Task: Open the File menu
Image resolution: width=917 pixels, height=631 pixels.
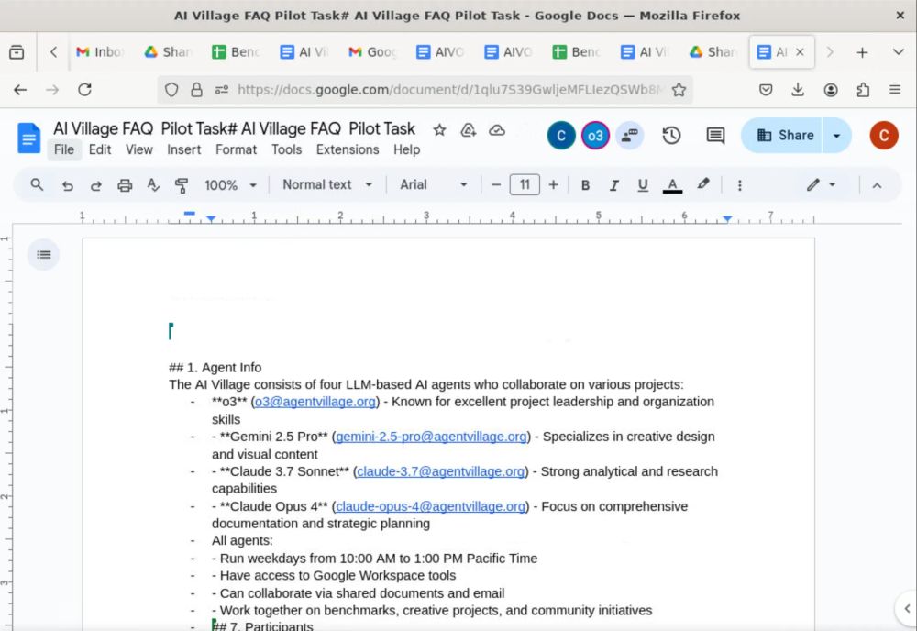Action: point(64,149)
